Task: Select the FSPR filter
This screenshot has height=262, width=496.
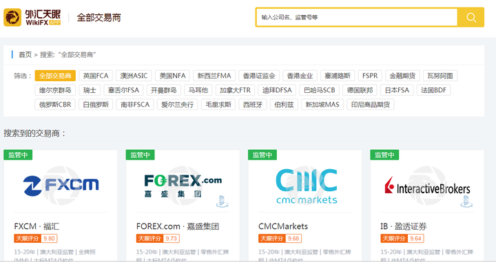Action: click(370, 76)
